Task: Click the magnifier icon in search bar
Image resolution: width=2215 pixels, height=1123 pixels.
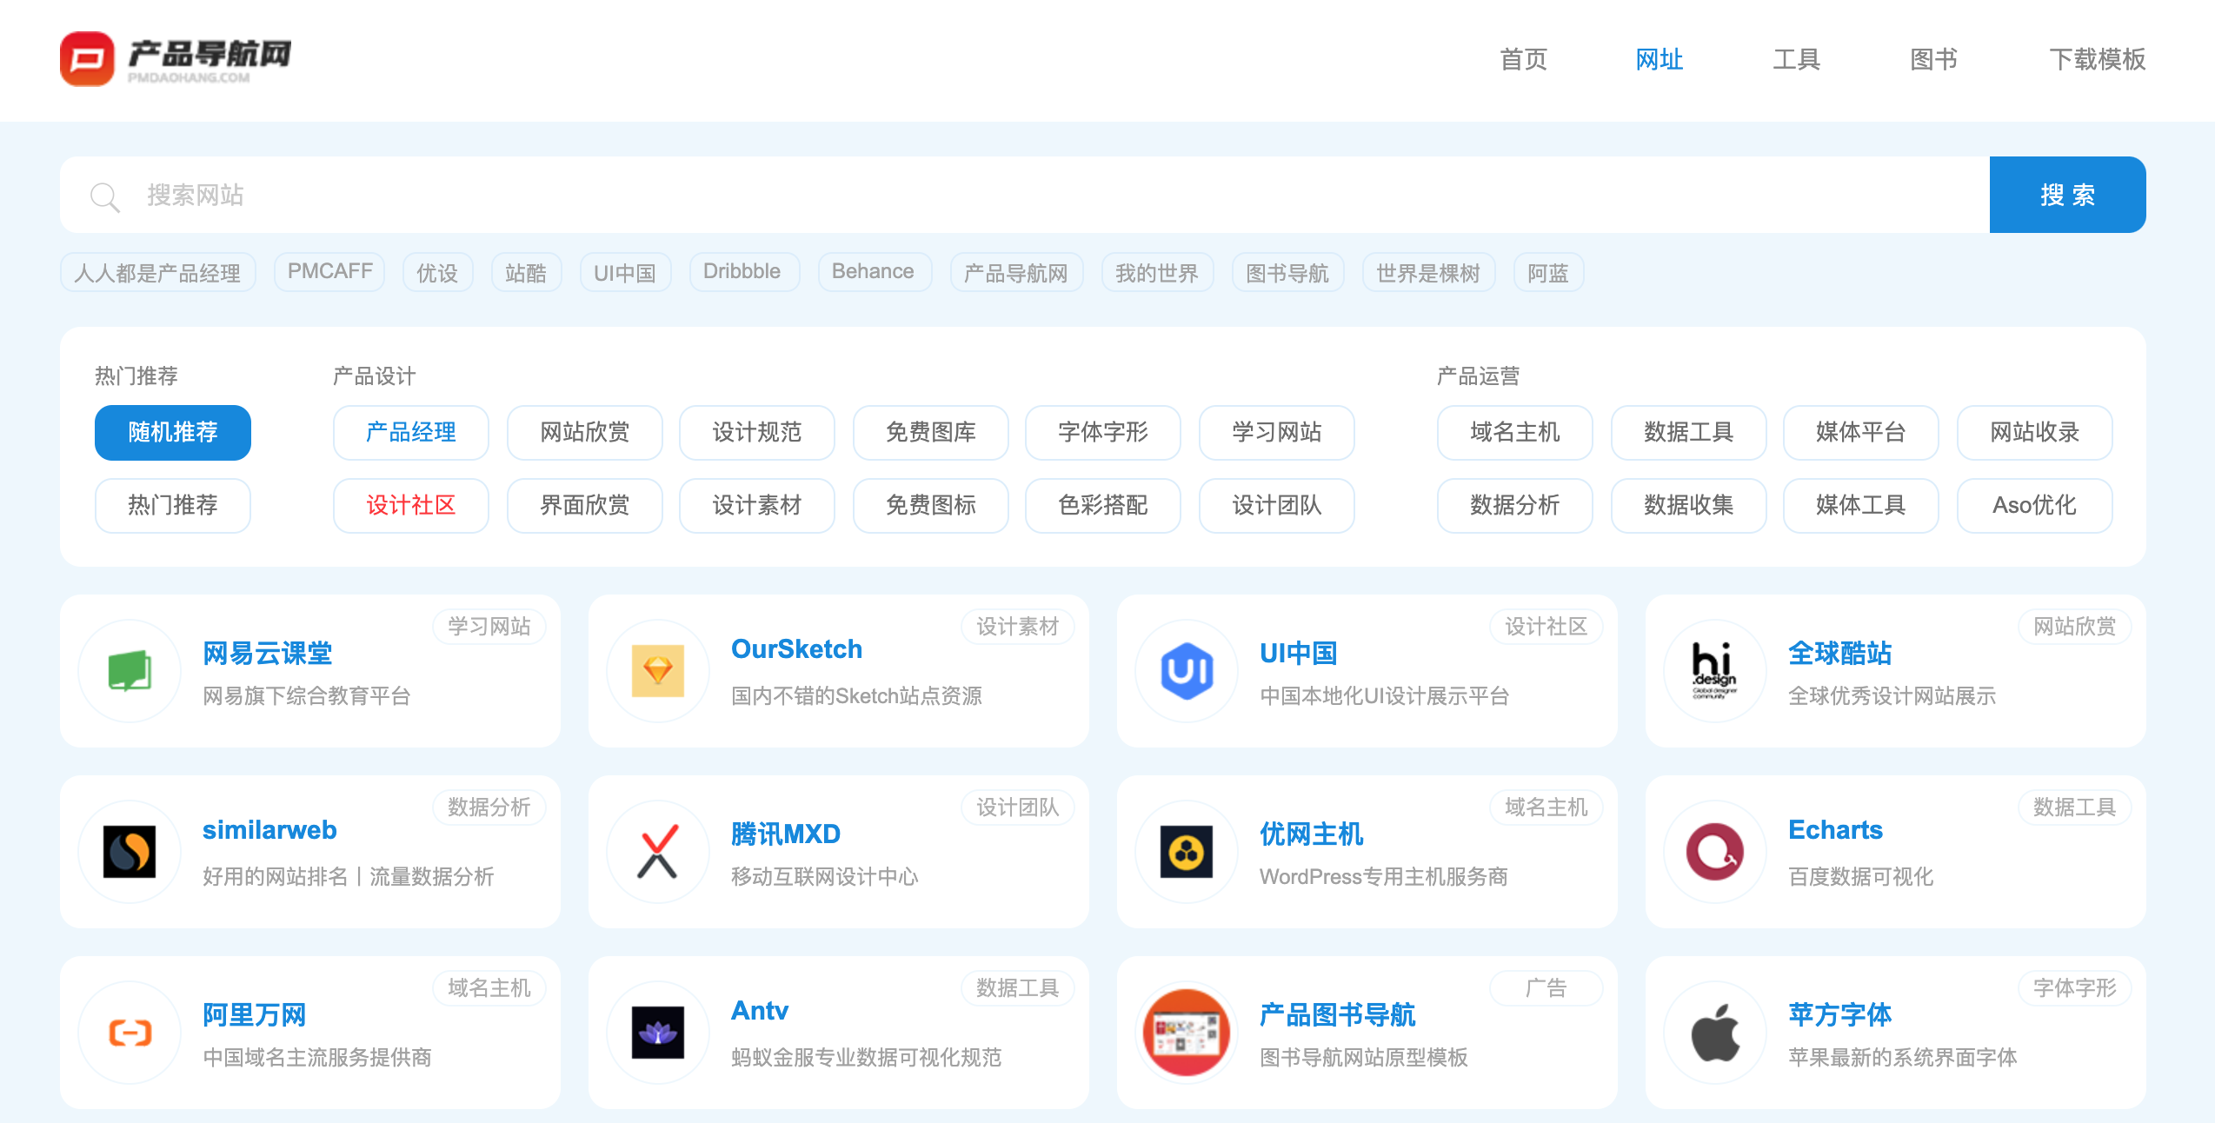Action: click(x=104, y=196)
